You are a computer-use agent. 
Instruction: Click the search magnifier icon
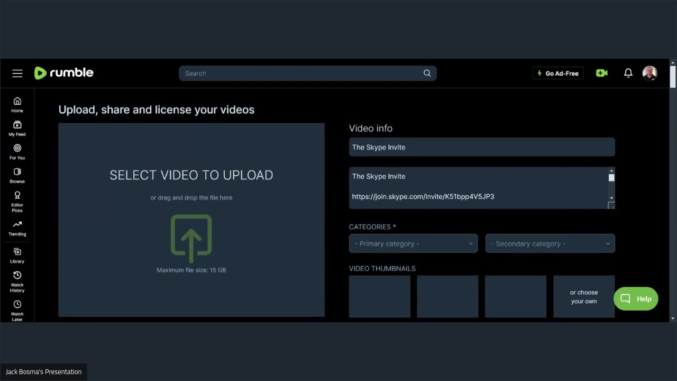click(x=427, y=74)
